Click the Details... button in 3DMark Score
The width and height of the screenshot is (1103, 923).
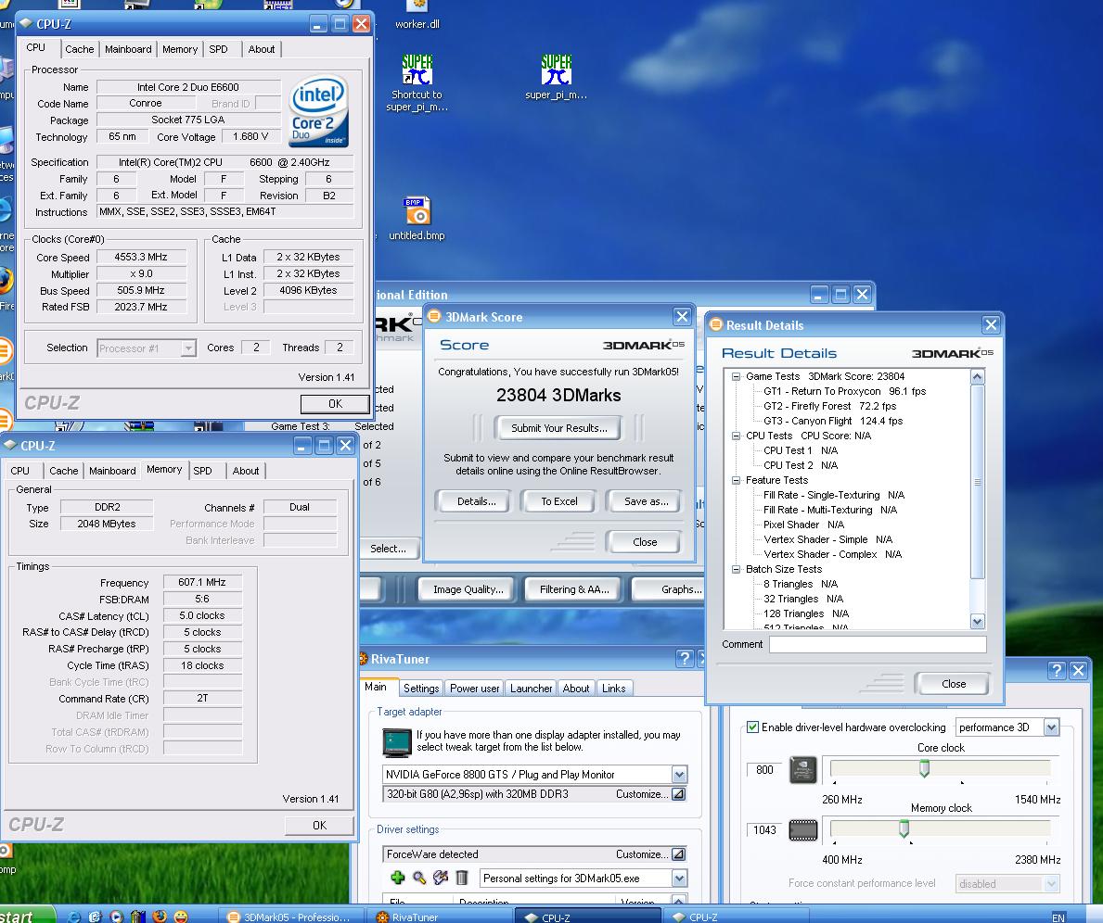476,501
